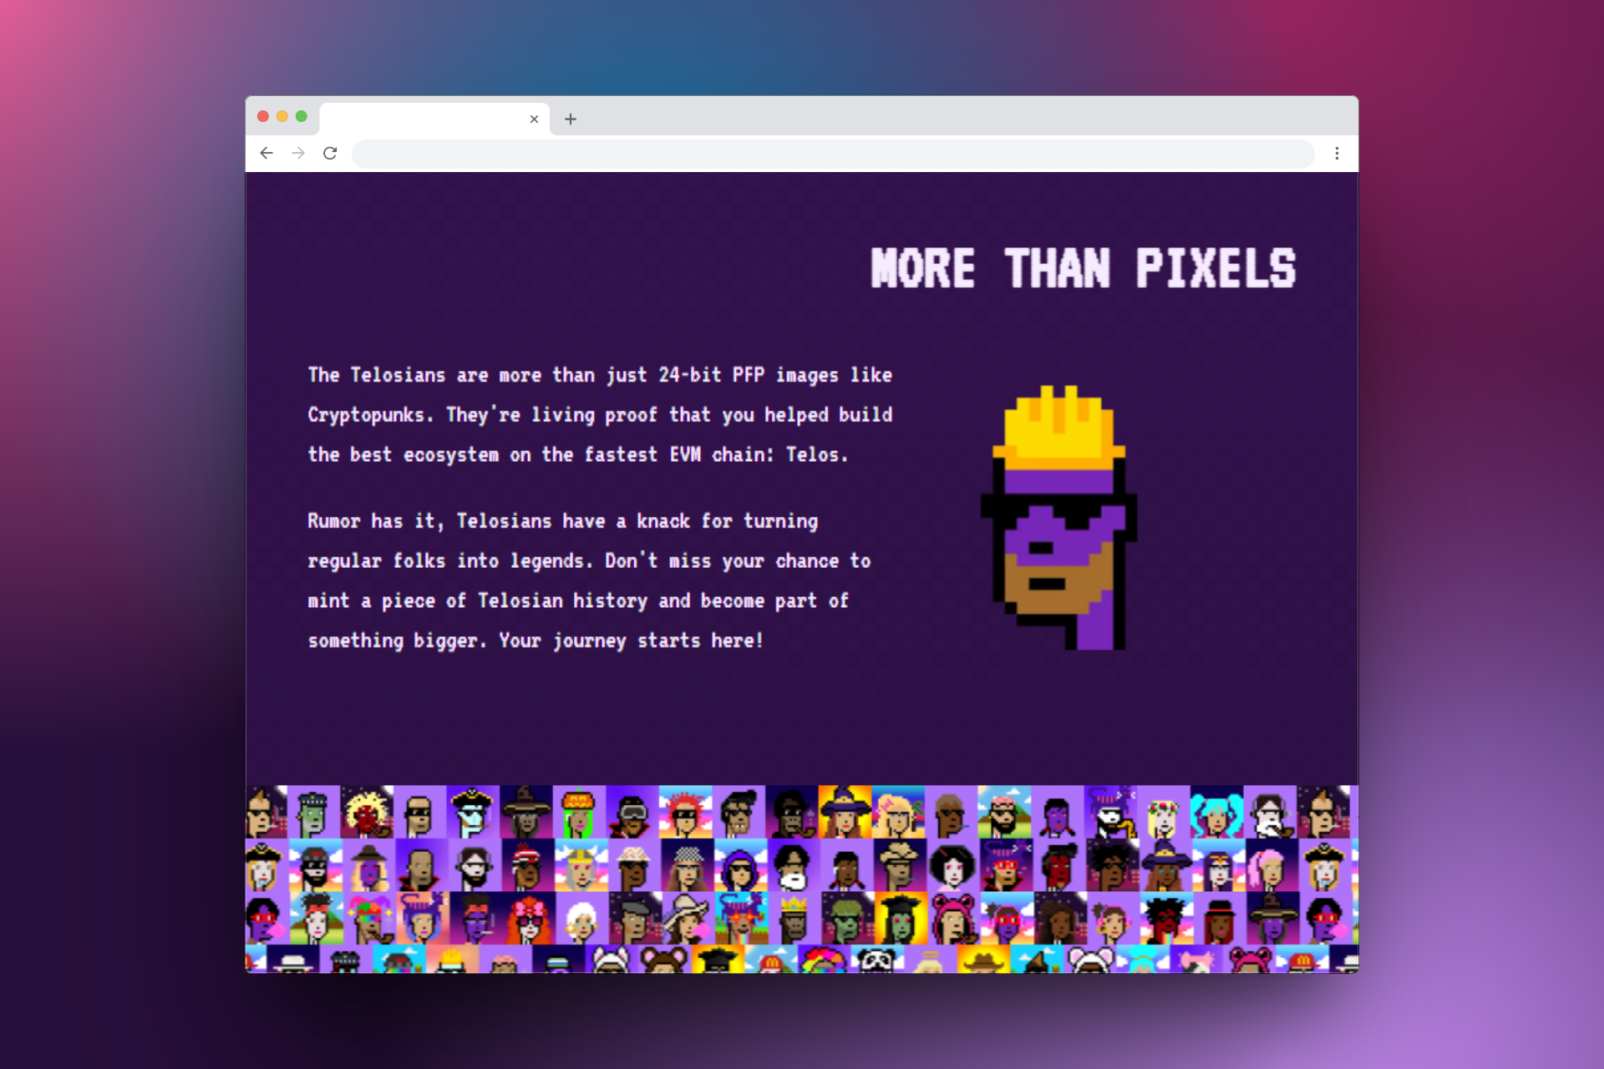Open a new tab with the plus button

point(571,119)
